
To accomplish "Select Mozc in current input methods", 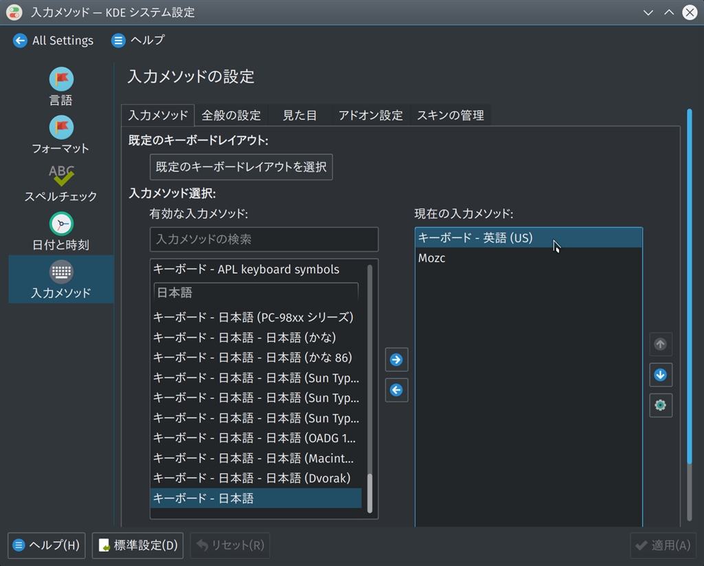I will click(x=529, y=258).
